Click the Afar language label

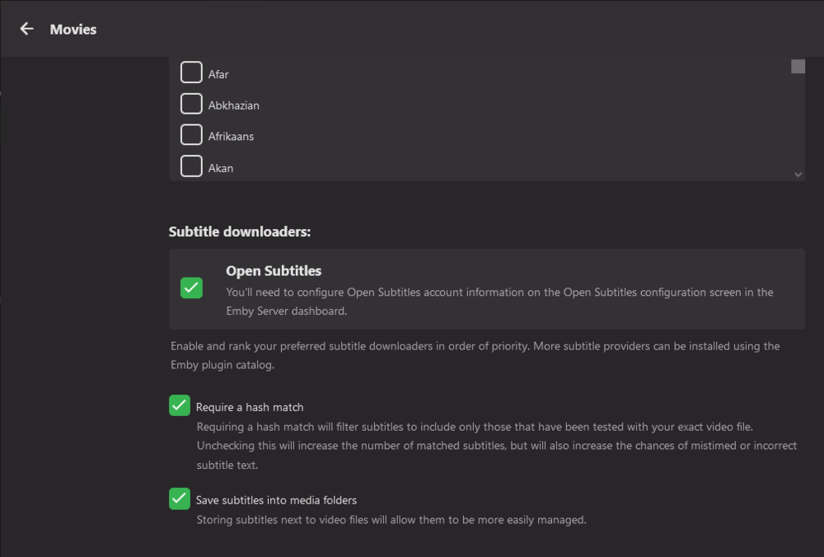click(218, 74)
